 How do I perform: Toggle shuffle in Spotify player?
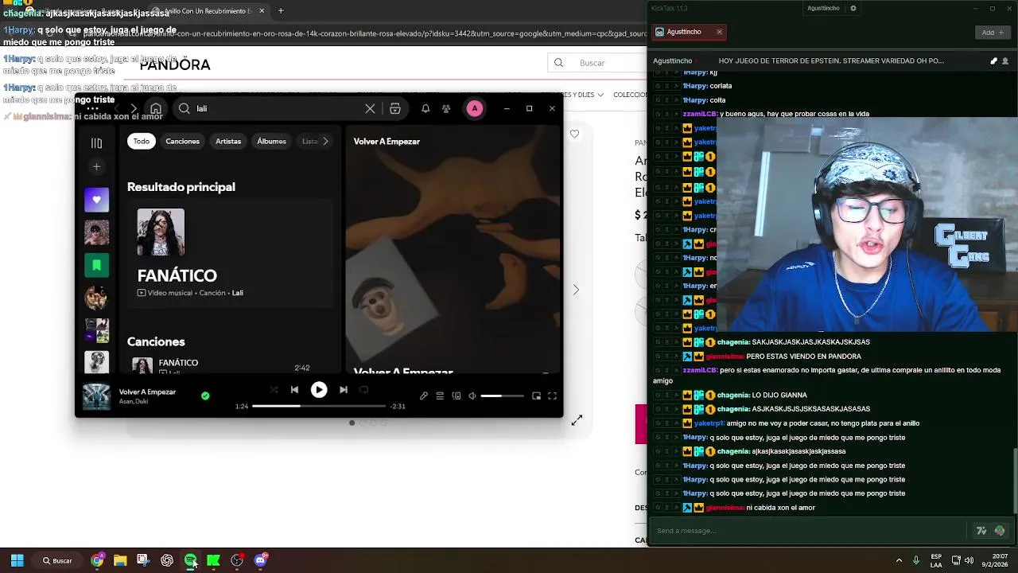(x=274, y=390)
